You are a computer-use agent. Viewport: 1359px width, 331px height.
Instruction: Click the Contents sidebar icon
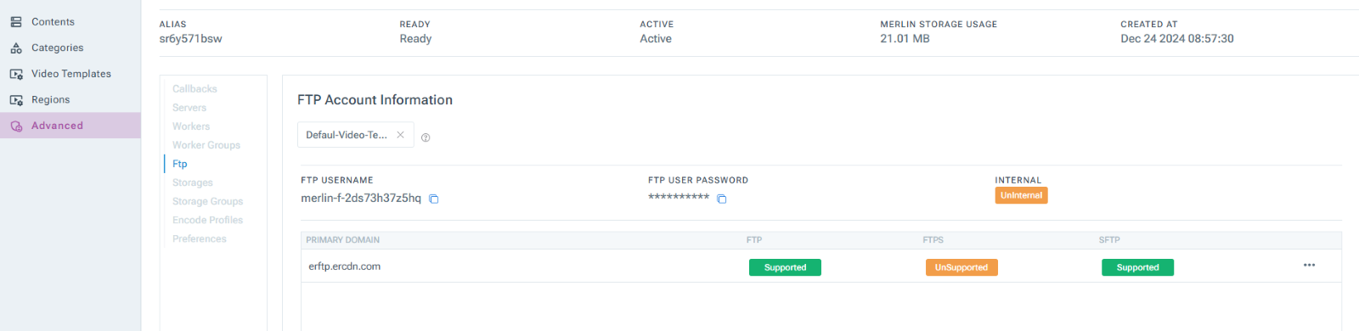point(16,22)
